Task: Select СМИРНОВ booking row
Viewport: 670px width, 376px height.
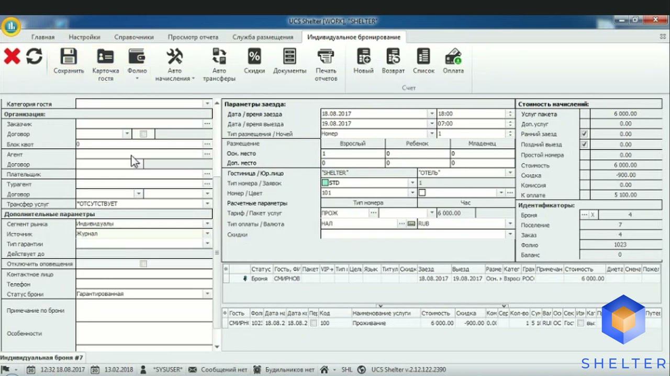Action: pyautogui.click(x=442, y=279)
